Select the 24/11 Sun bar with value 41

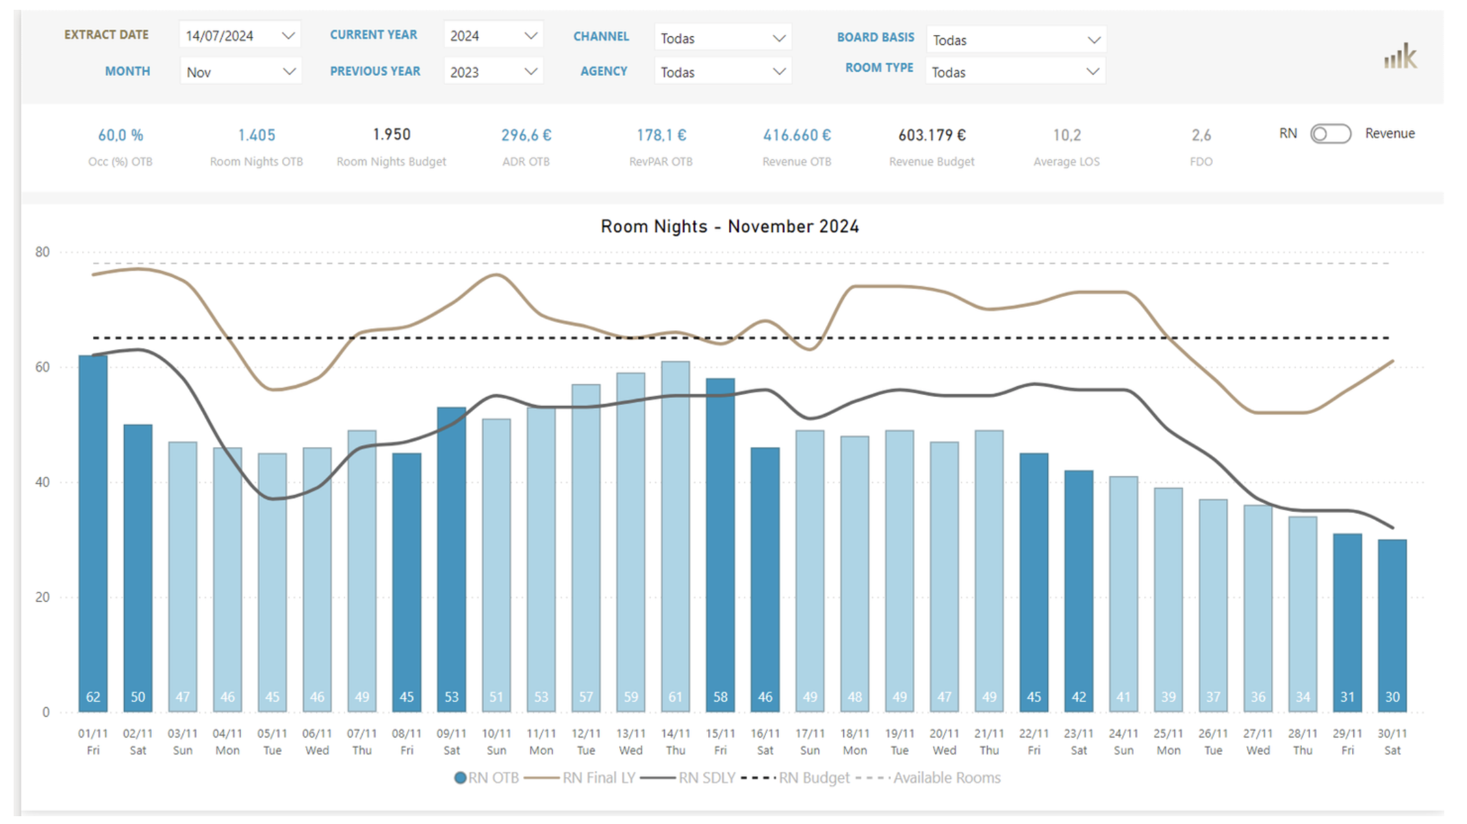[1123, 594]
